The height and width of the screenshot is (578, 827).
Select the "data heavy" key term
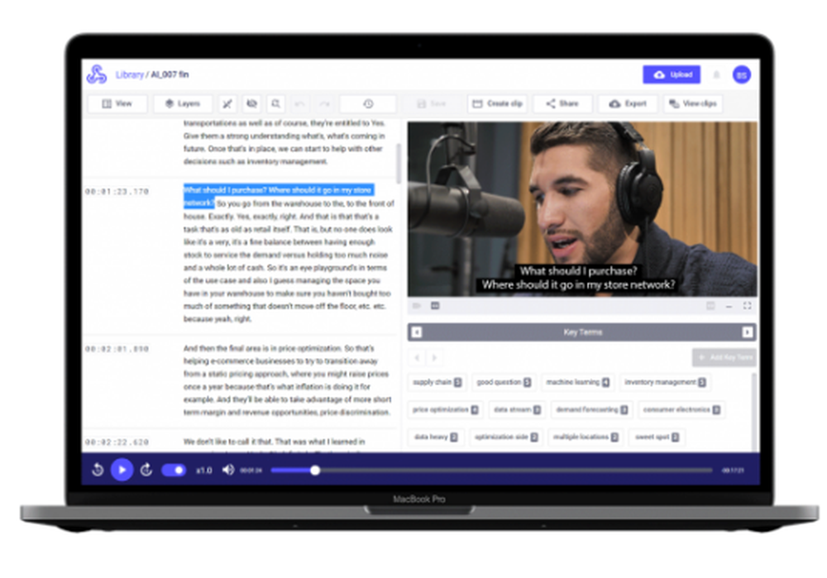click(x=436, y=437)
